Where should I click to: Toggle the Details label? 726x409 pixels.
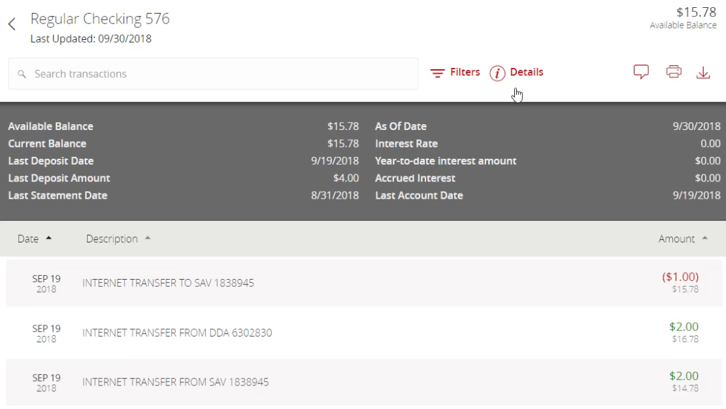tap(526, 73)
